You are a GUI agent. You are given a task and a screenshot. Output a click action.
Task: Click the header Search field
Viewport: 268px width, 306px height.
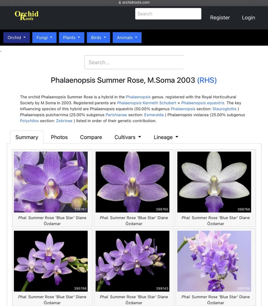pyautogui.click(x=168, y=14)
